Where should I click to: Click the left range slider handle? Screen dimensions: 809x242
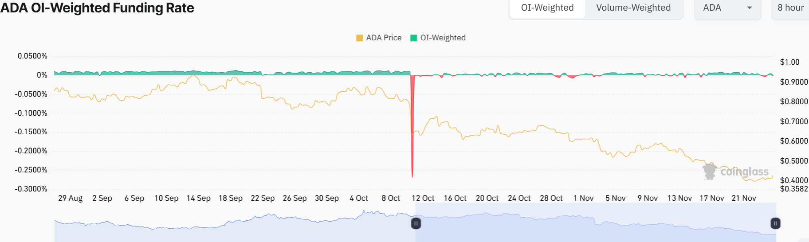pyautogui.click(x=416, y=223)
